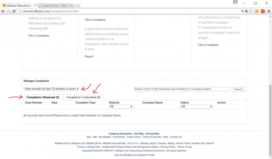Viewport: 272px width, 159px height.
Task: Click the Copyright Notice link
Action: pos(91,151)
